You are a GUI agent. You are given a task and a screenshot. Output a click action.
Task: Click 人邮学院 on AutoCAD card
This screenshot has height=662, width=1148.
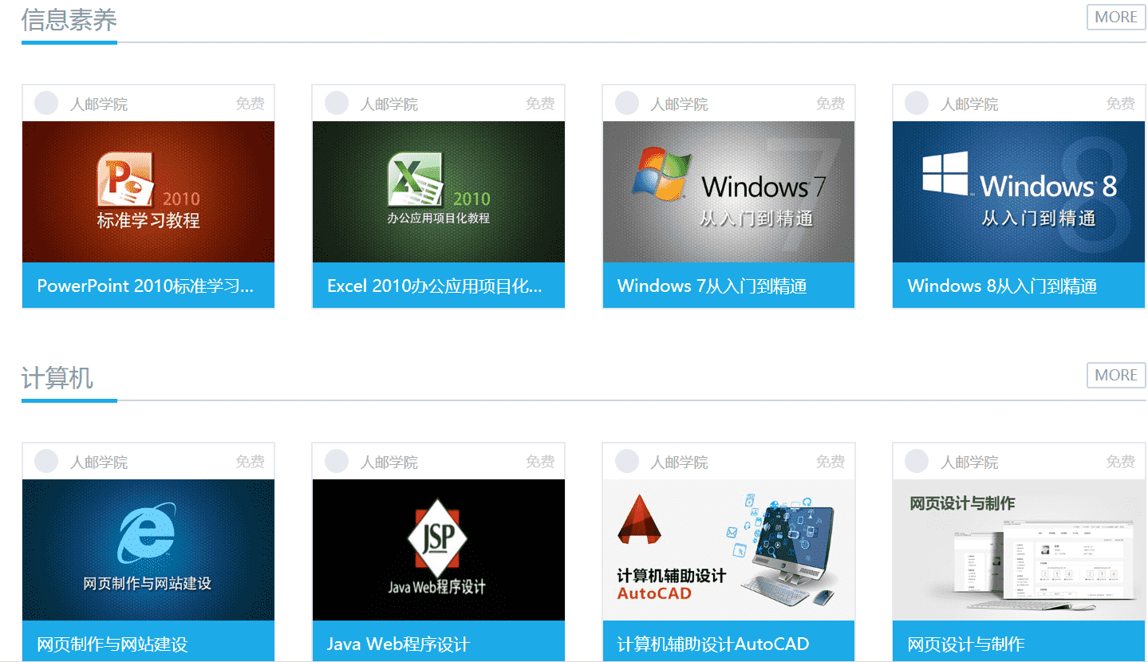point(679,462)
